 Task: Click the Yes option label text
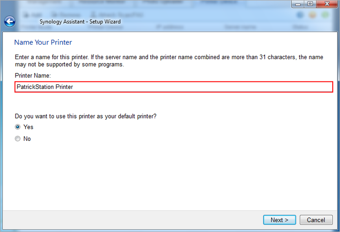pos(28,127)
